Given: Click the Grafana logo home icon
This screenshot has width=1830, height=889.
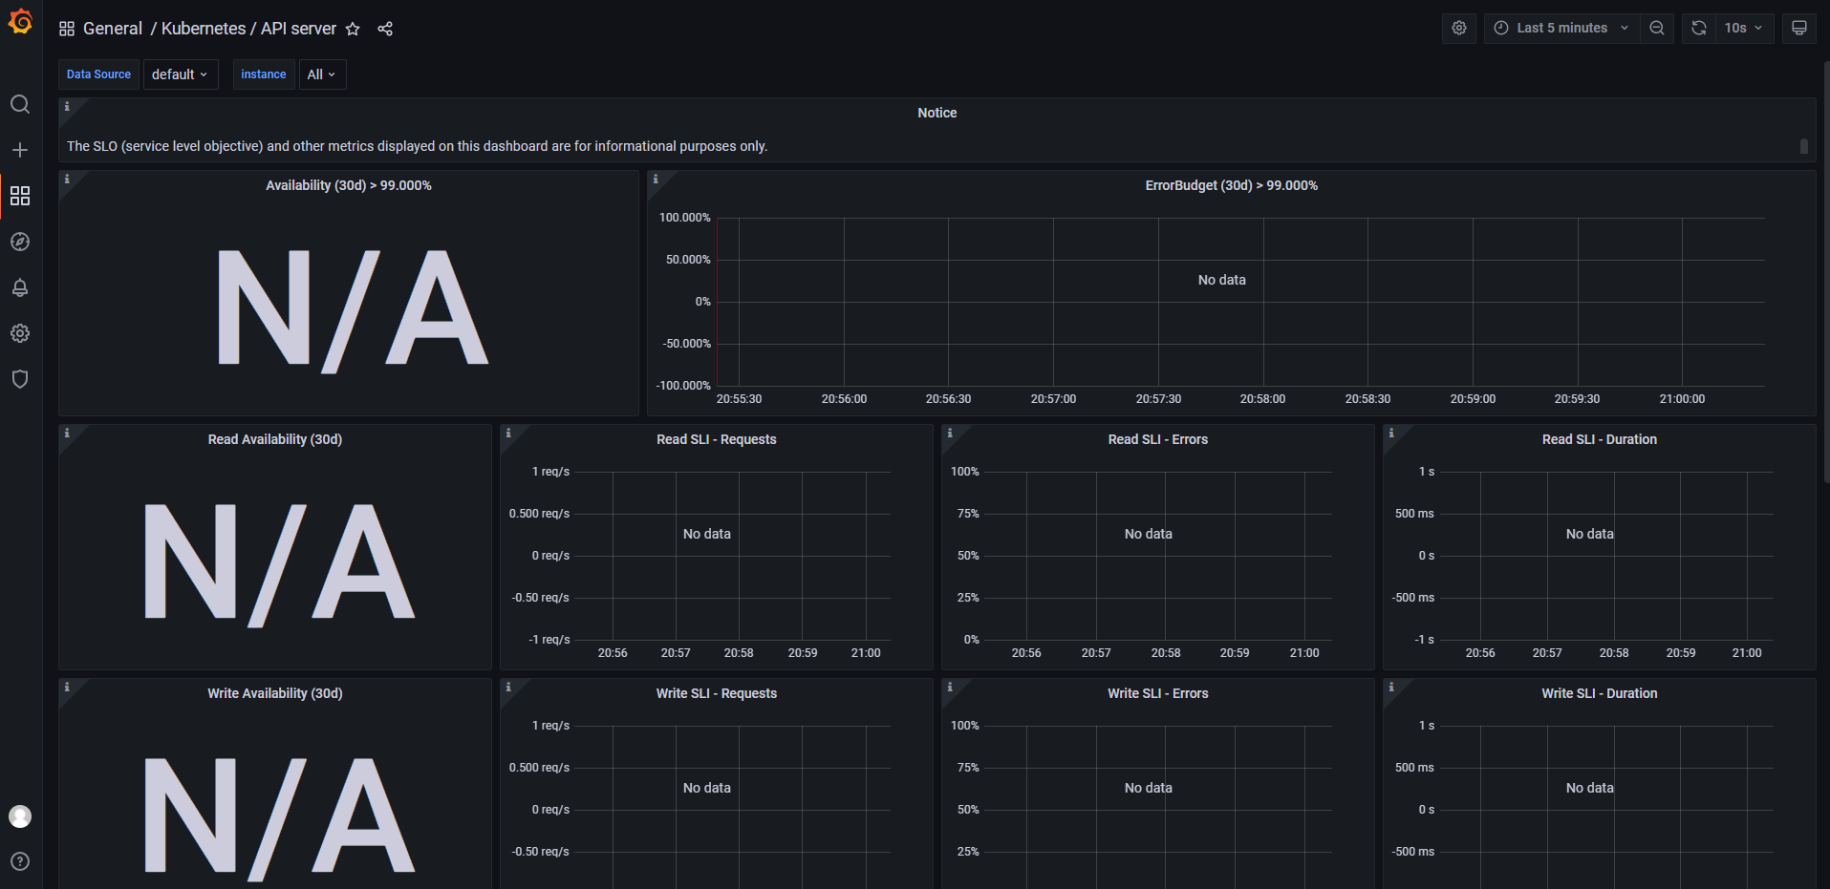Looking at the screenshot, I should pyautogui.click(x=20, y=21).
